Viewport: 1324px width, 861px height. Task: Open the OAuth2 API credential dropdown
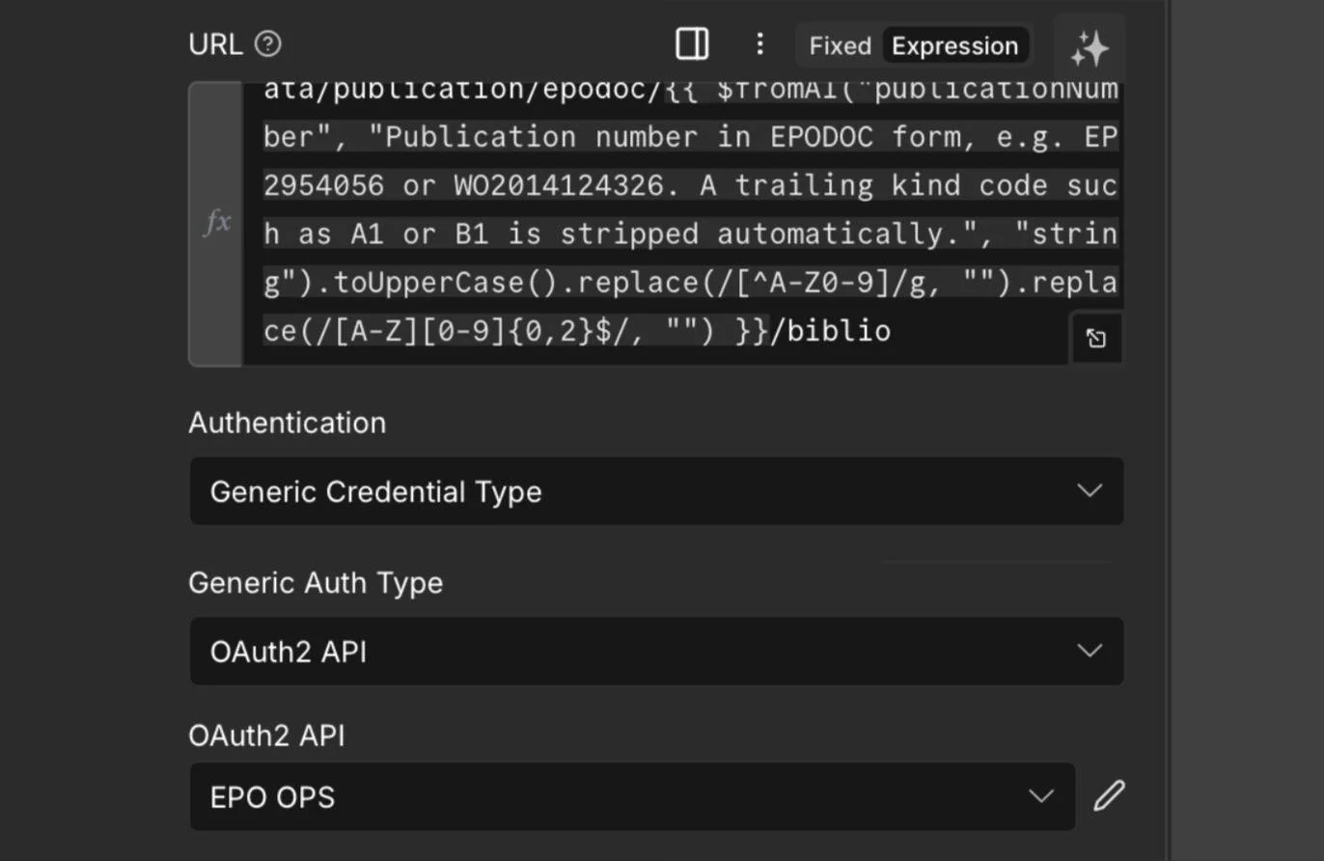pos(633,797)
